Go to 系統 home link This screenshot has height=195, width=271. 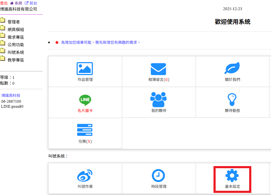click(16, 3)
